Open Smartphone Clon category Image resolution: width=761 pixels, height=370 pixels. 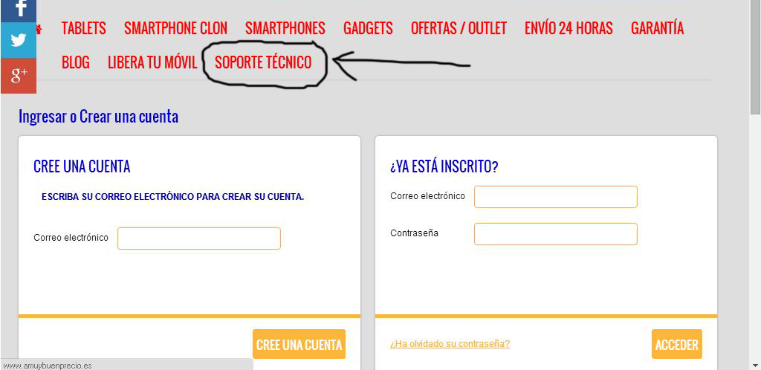point(175,28)
